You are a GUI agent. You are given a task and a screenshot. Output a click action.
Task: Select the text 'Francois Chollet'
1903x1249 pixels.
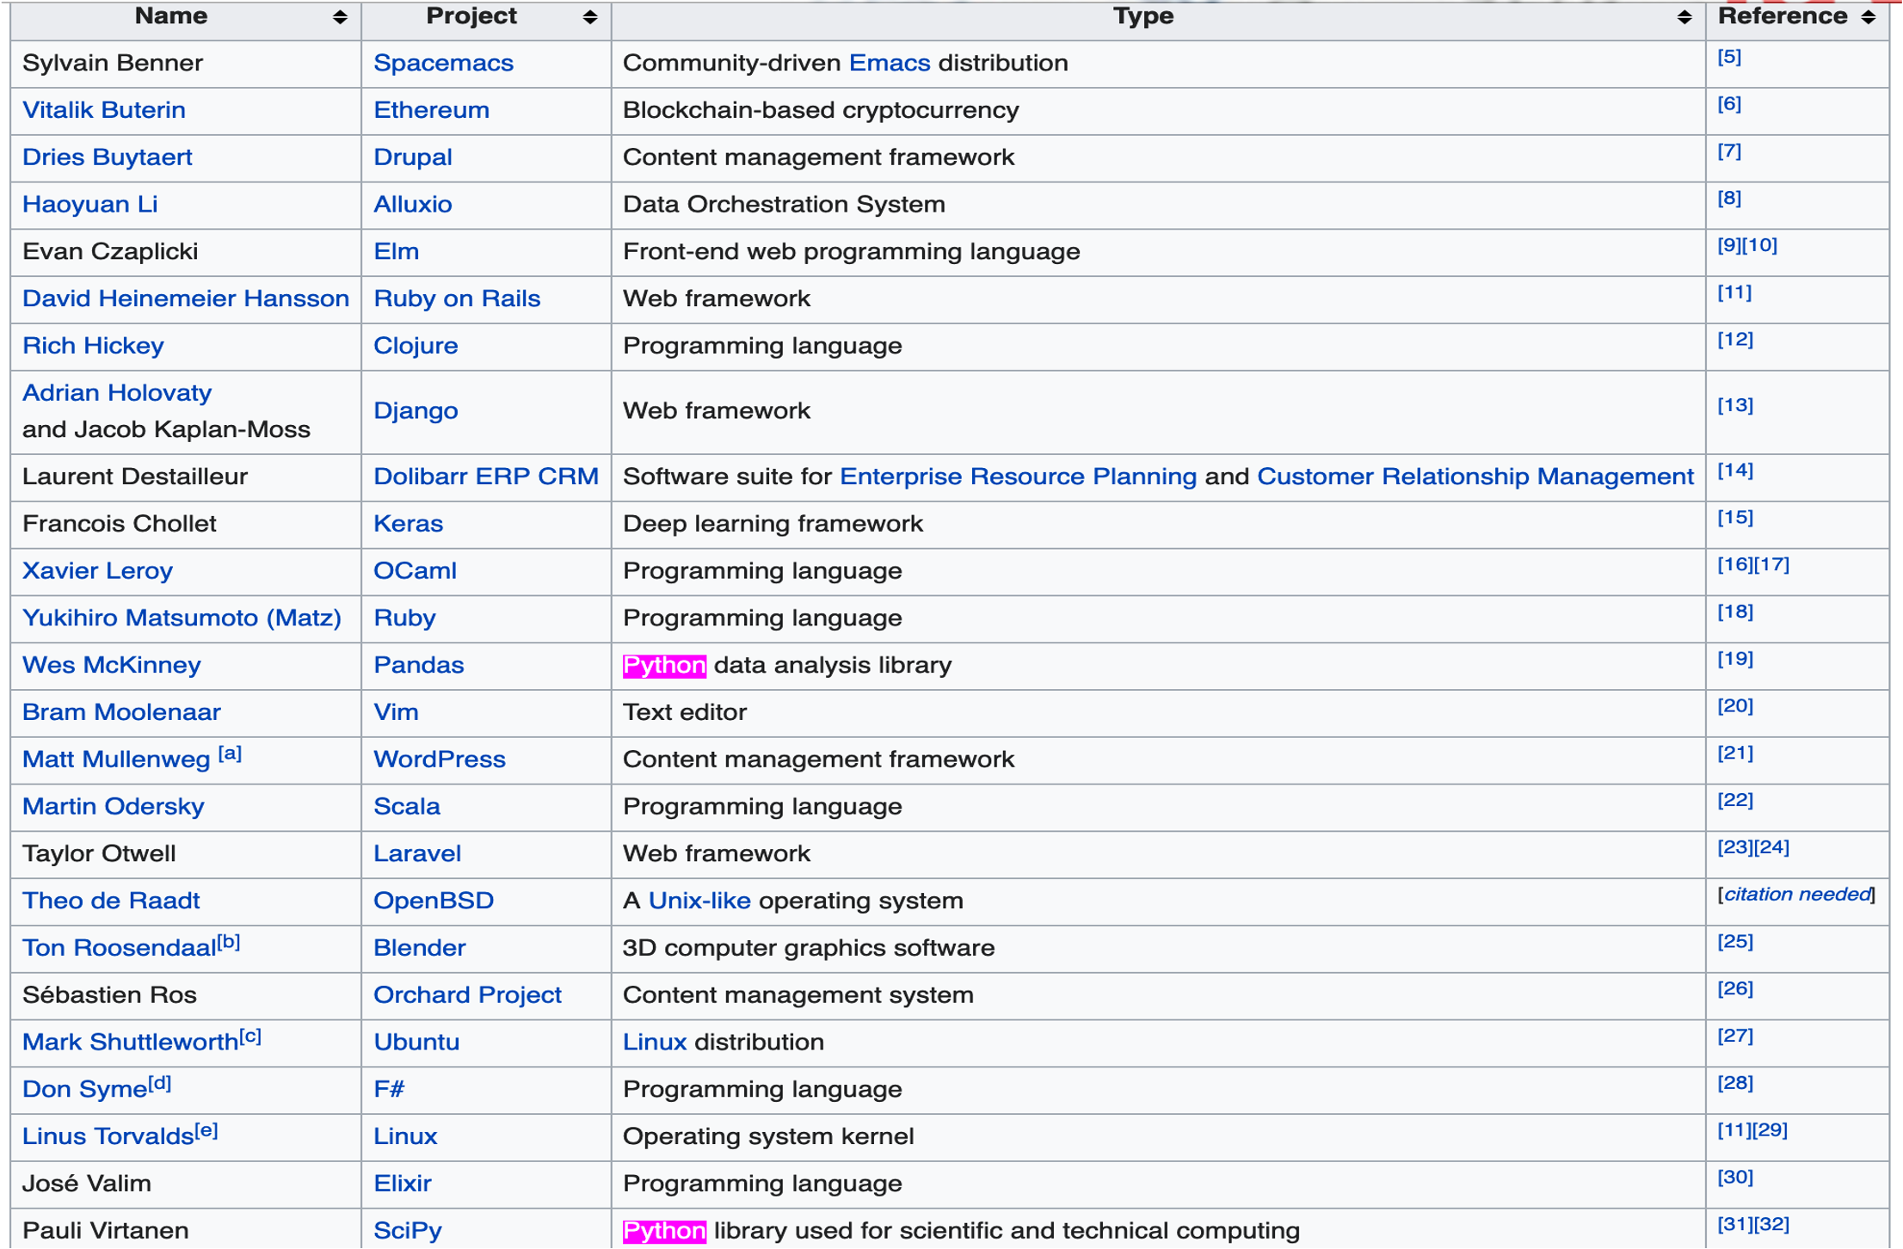pos(119,524)
